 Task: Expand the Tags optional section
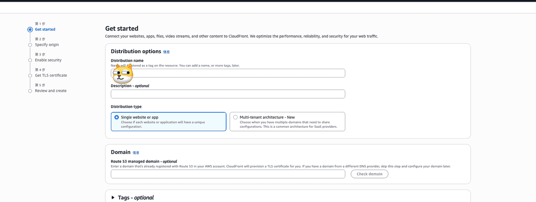pyautogui.click(x=113, y=197)
